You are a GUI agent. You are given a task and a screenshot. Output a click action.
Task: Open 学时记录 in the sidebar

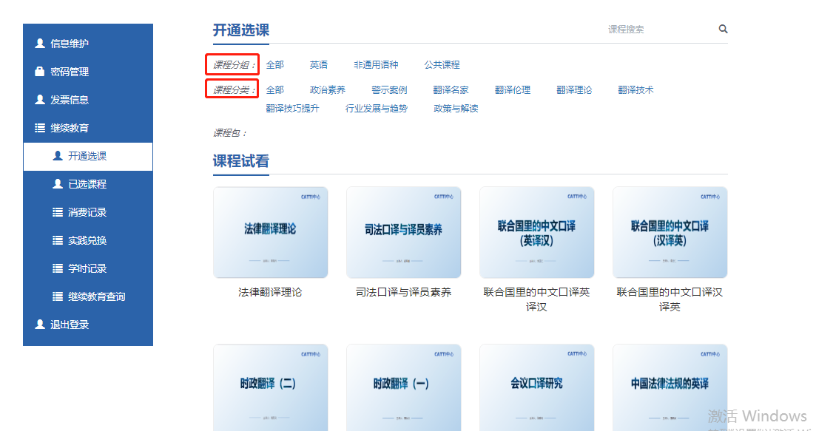(x=87, y=268)
